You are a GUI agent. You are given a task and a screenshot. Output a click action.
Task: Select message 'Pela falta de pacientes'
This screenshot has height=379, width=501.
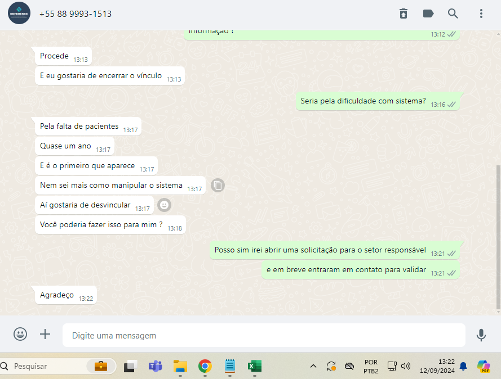88,127
